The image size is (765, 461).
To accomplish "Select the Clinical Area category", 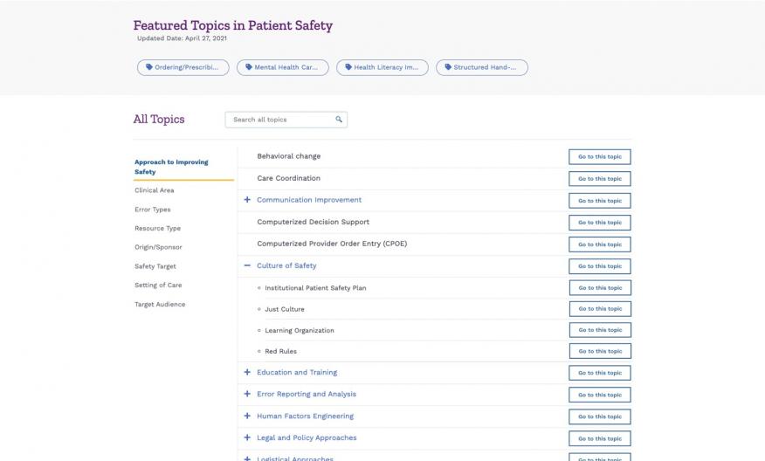I will pos(155,190).
